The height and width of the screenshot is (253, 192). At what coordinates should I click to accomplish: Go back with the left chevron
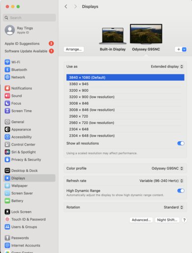tap(66, 6)
